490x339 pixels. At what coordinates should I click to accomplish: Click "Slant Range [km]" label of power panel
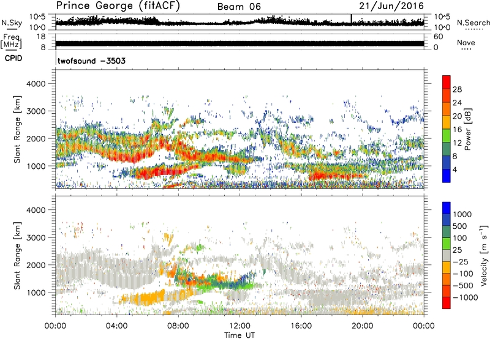(x=18, y=129)
